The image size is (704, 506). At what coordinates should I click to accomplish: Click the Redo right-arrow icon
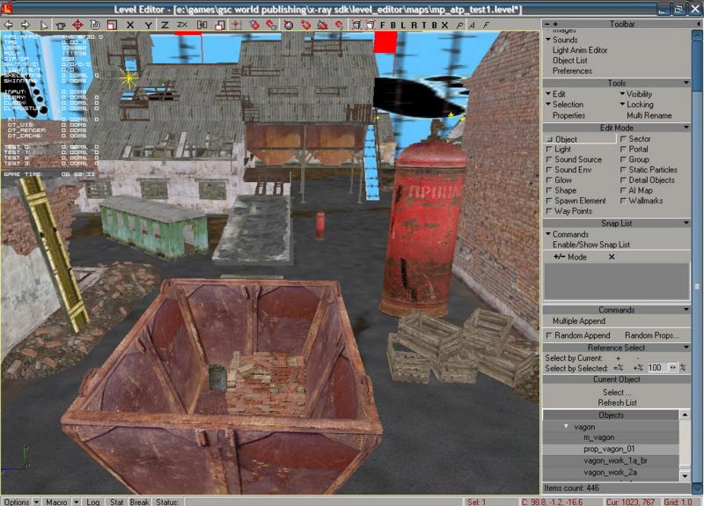click(x=26, y=26)
